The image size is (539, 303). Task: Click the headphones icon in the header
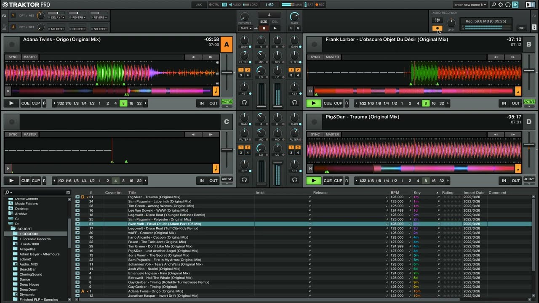(x=508, y=5)
